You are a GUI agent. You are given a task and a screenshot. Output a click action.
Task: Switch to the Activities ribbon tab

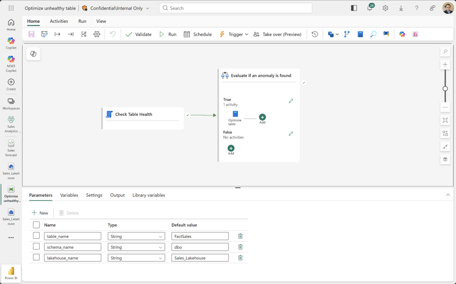(59, 21)
